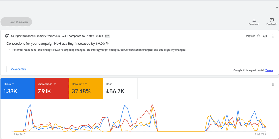The height and width of the screenshot is (139, 279).
Task: Click the 7.91K impressions value
Action: [x=44, y=92]
